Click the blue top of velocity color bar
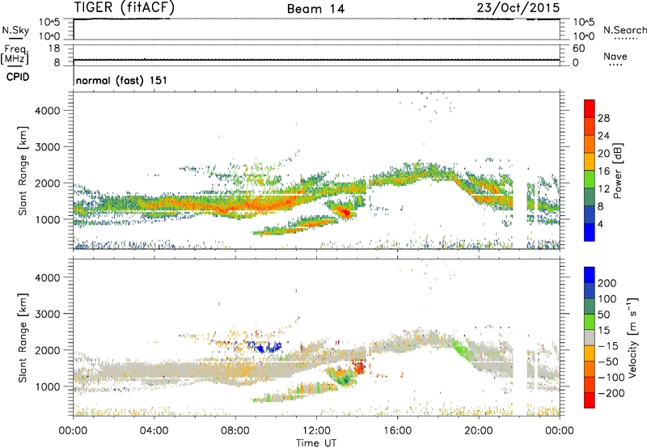Screen dimensions: 647x448 tap(590, 275)
